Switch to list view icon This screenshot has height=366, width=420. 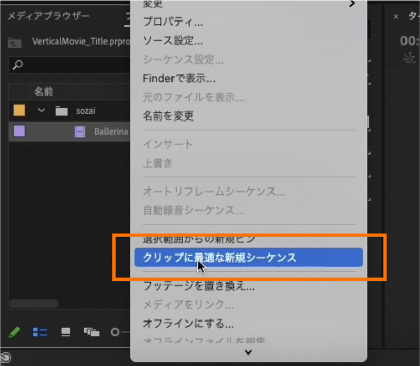point(40,332)
